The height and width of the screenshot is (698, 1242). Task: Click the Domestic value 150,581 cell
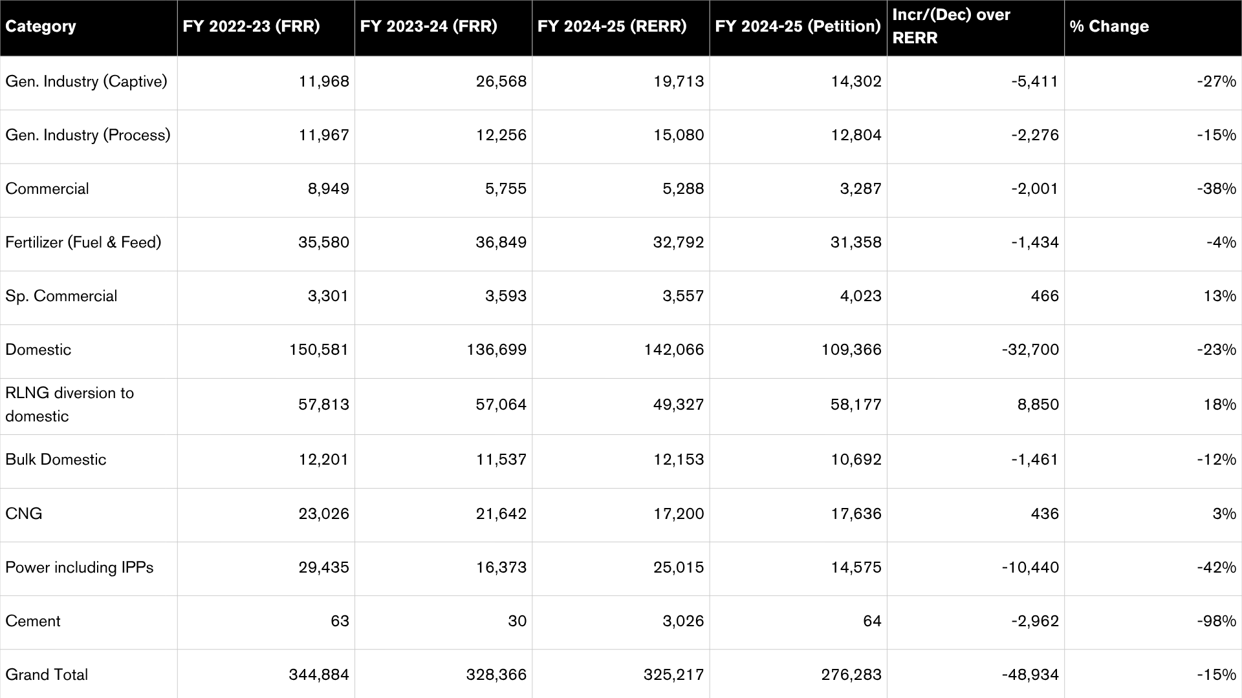[266, 351]
